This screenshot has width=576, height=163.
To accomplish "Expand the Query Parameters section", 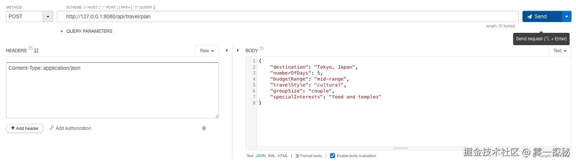I will (x=62, y=31).
